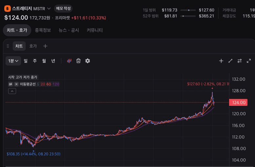Click the plus icon in chart toolbar right

221,61
